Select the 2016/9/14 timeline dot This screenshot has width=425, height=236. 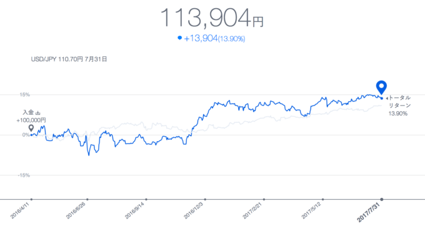146,199
